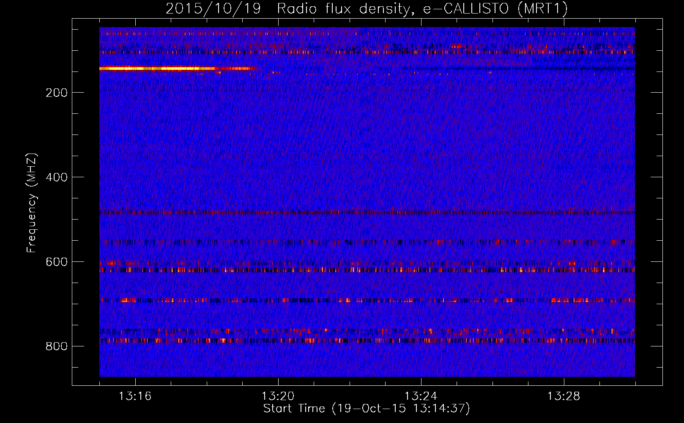Click the 'Frequency (MHZ)' axis label

click(x=32, y=203)
